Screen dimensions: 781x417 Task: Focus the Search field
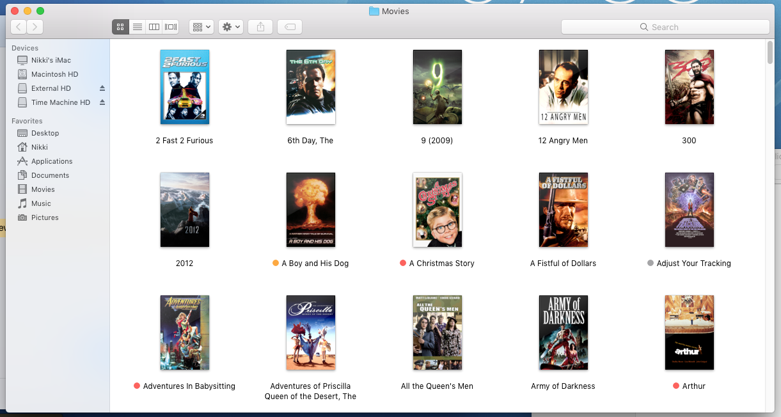(665, 27)
